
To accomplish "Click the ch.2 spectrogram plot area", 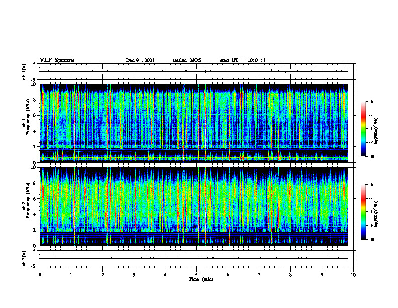I will (x=193, y=206).
